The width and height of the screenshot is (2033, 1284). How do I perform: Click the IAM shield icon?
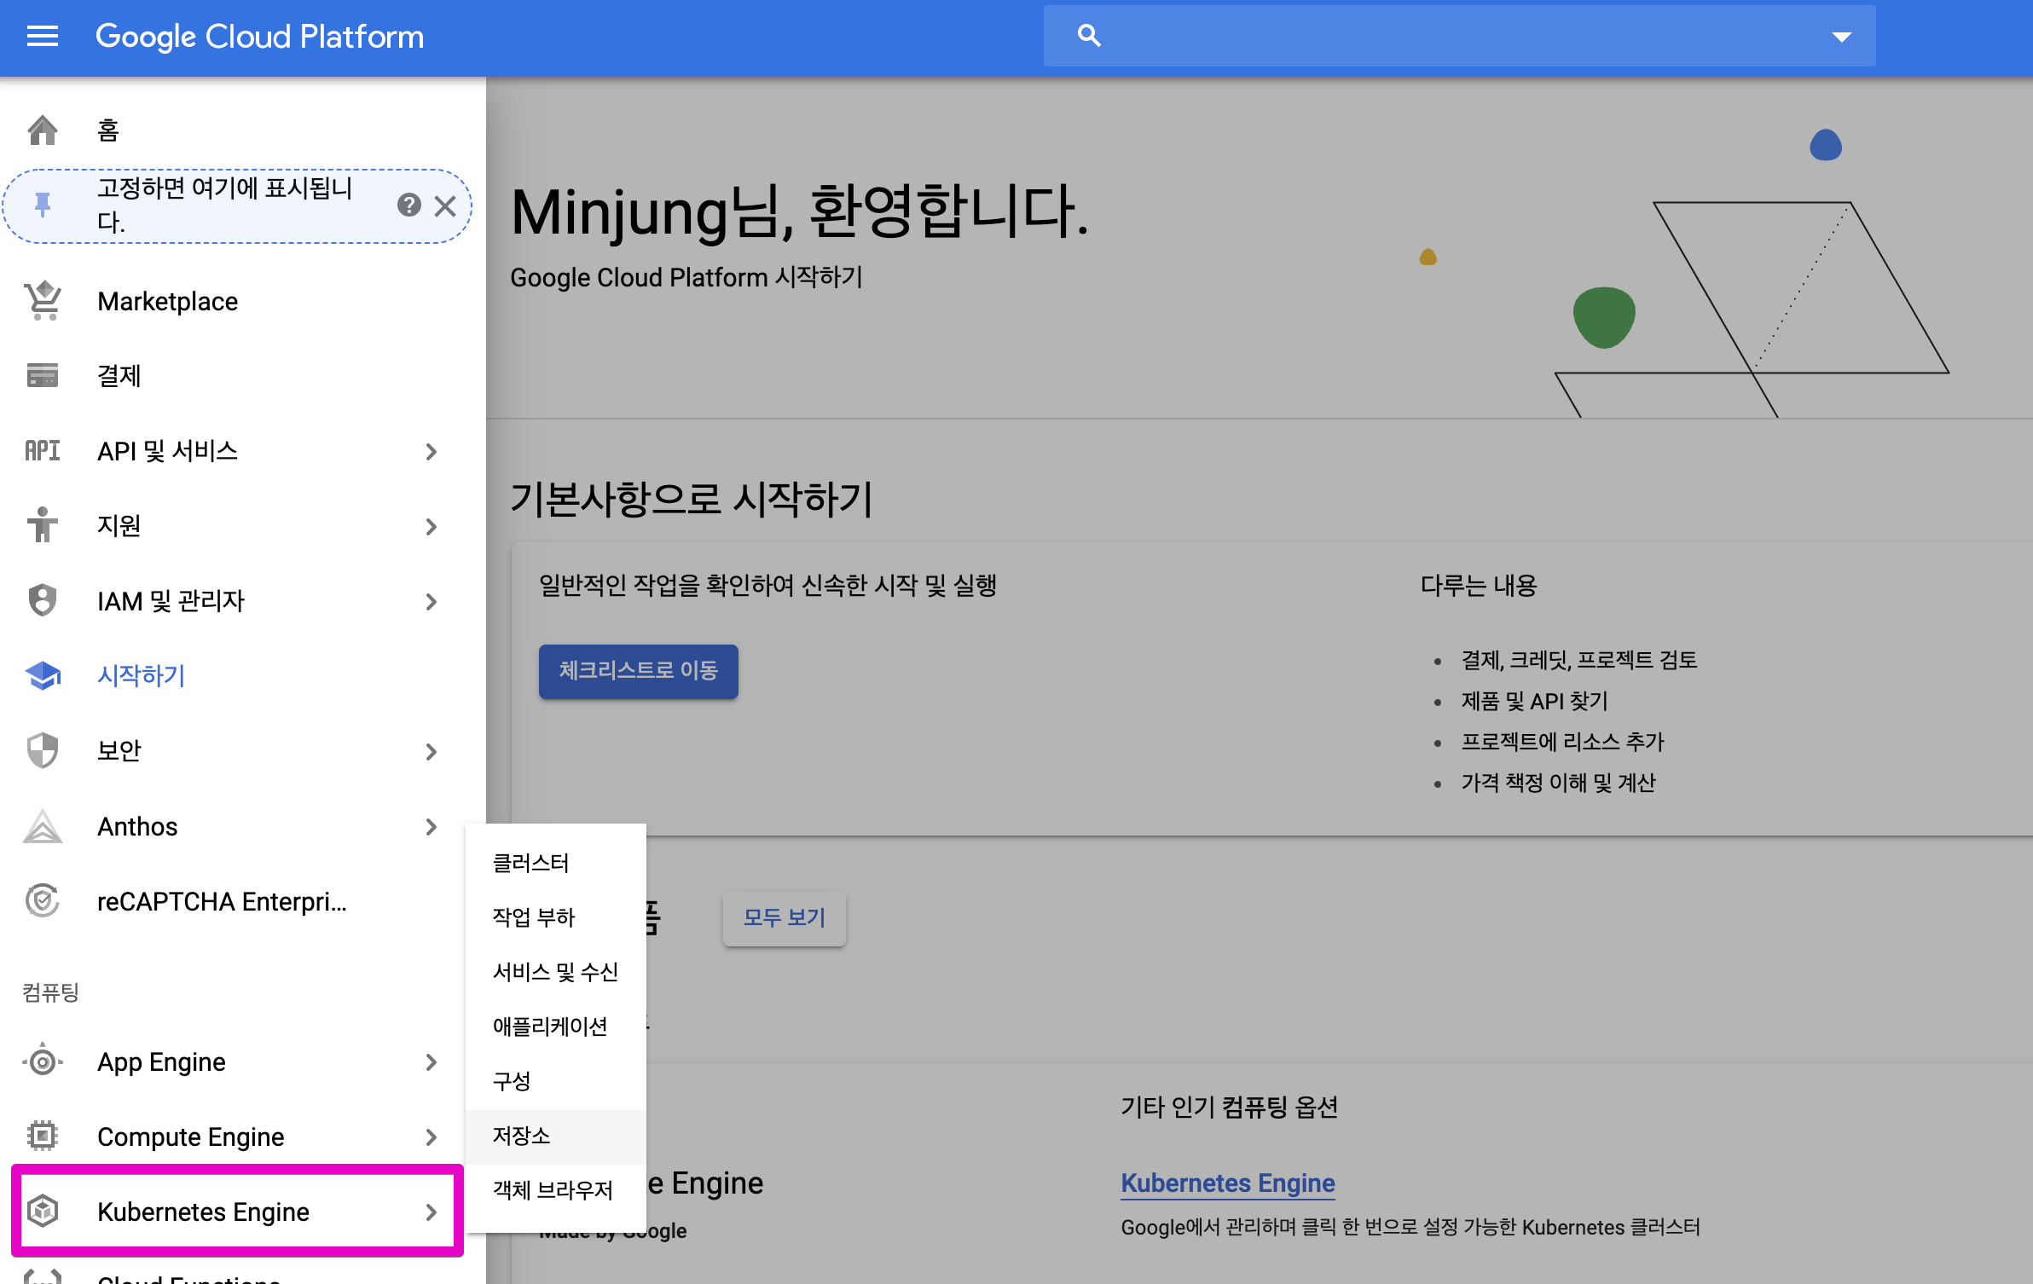[43, 600]
